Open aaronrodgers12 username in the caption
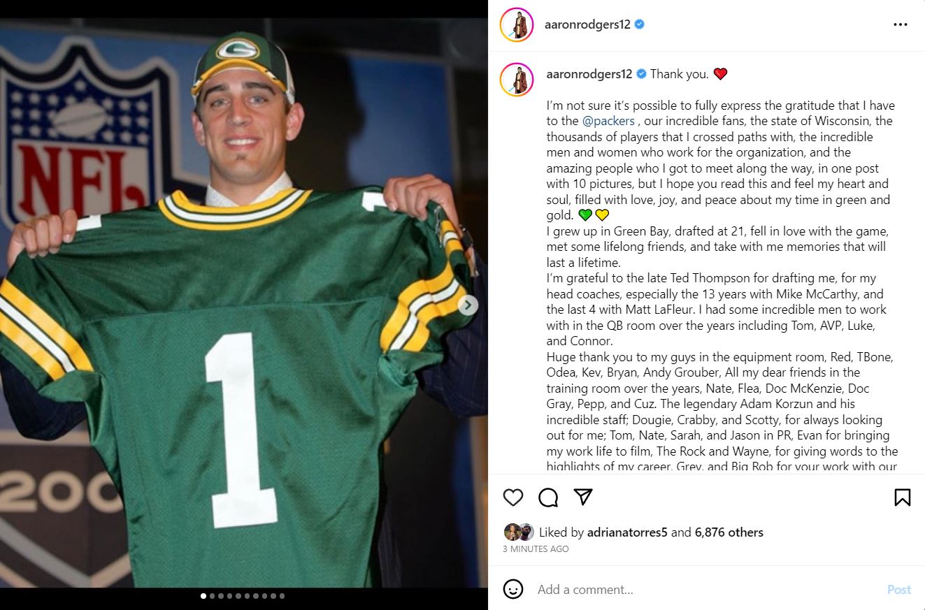Screen dimensions: 925x610 click(589, 73)
